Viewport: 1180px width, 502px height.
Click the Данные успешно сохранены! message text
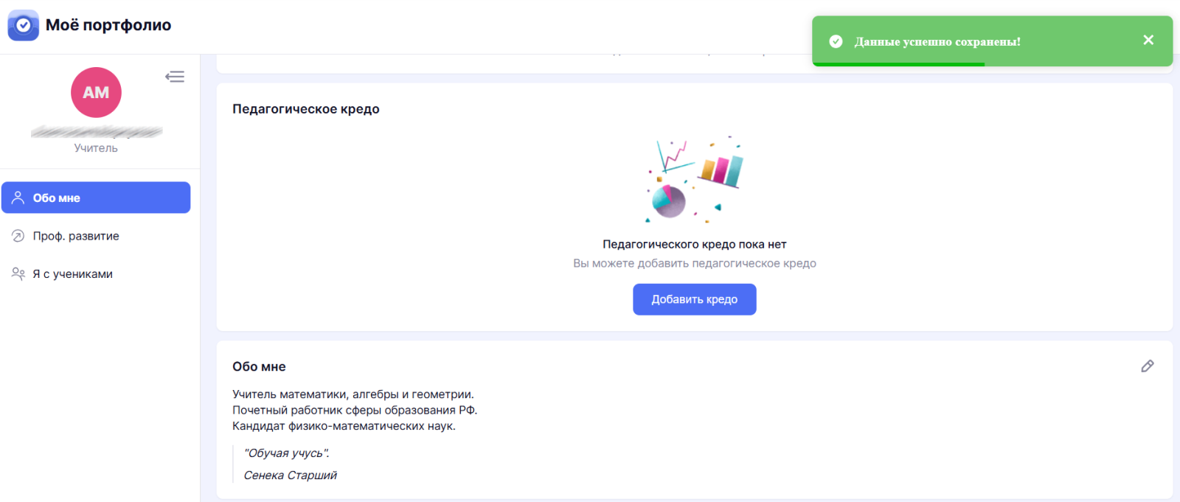(x=937, y=42)
